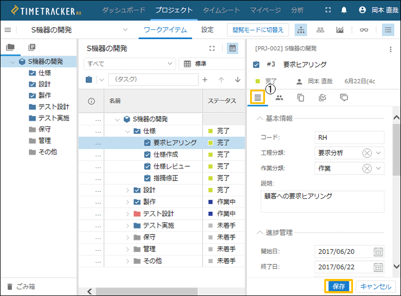401x296 pixels.
Task: Open the 標準 view layout selector
Action: 212,63
